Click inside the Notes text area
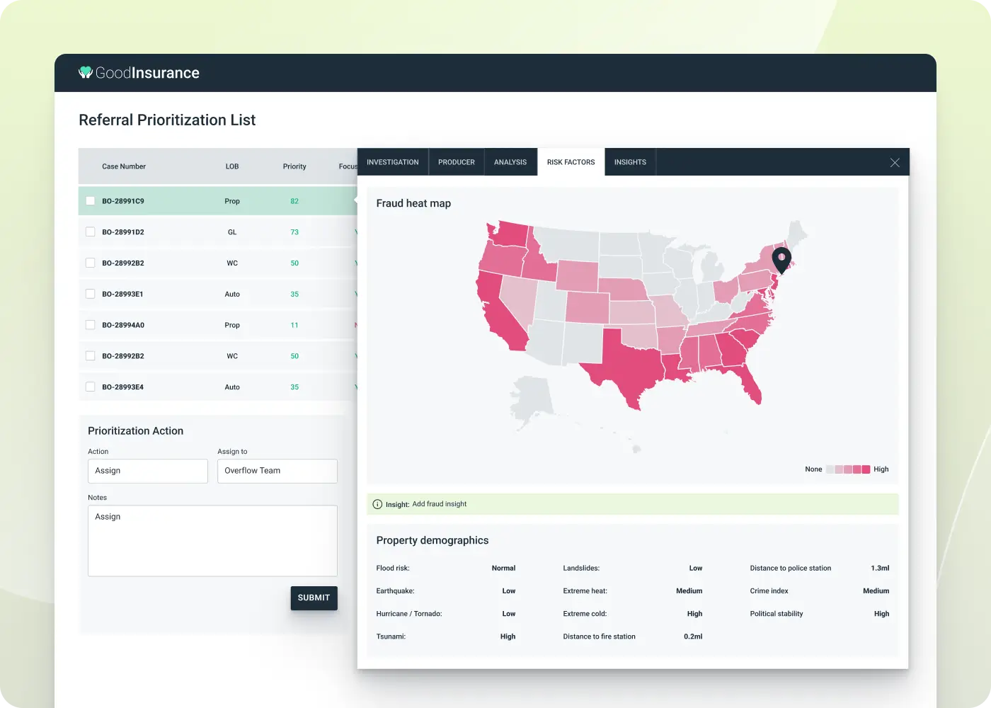Screen dimensions: 991x708 (212, 541)
